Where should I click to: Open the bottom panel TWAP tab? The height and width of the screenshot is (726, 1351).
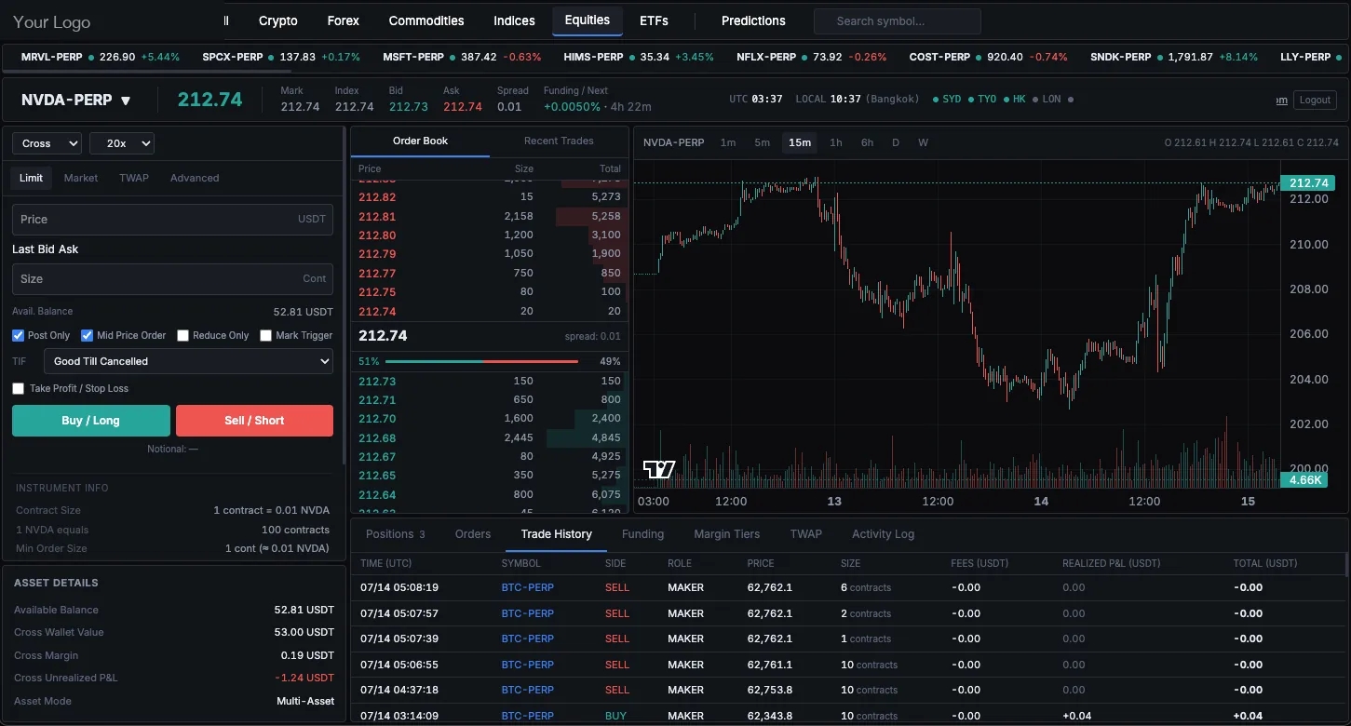click(806, 534)
